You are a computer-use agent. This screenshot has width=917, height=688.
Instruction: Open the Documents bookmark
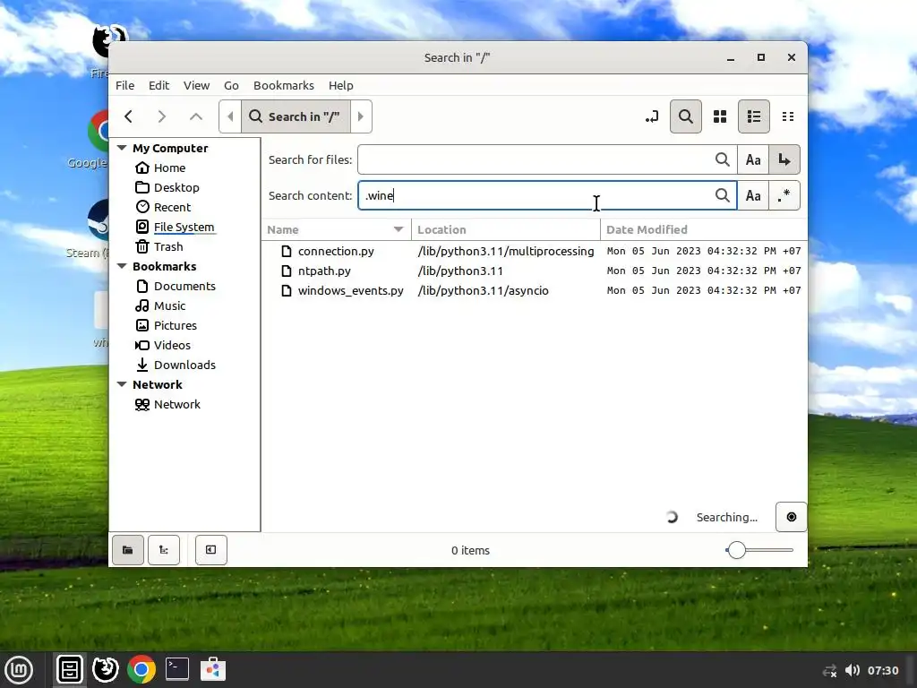(184, 286)
